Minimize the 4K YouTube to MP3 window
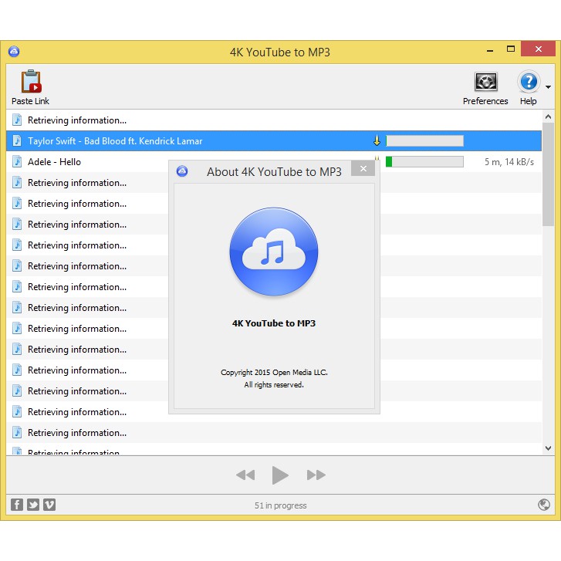The width and height of the screenshot is (561, 561). (x=490, y=51)
